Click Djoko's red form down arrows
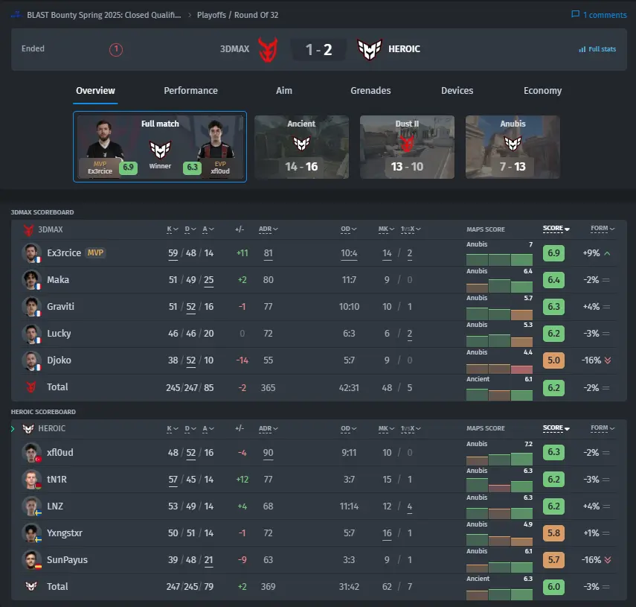This screenshot has width=636, height=607. (x=608, y=360)
